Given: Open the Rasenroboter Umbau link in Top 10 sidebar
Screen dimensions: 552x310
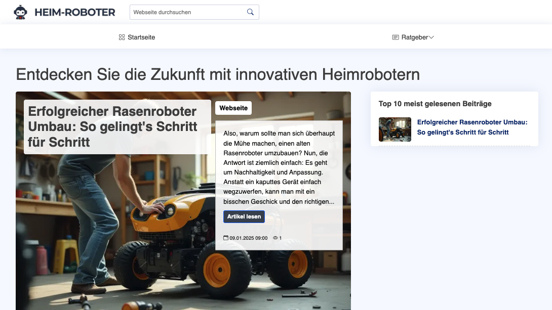Looking at the screenshot, I should (472, 126).
